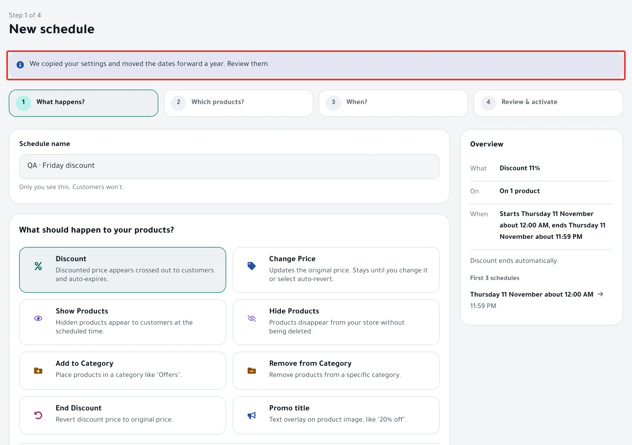Click the folder-minus icon on Remove from Category
The image size is (632, 445).
(x=252, y=371)
